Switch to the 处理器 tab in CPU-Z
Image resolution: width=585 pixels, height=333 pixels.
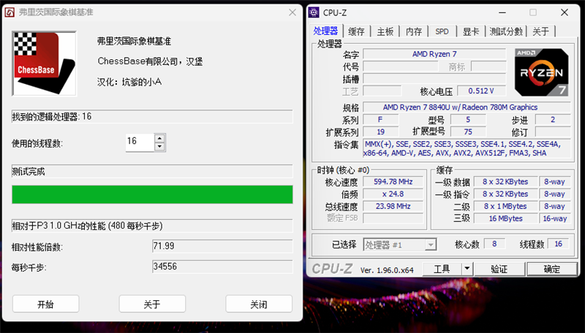(325, 31)
